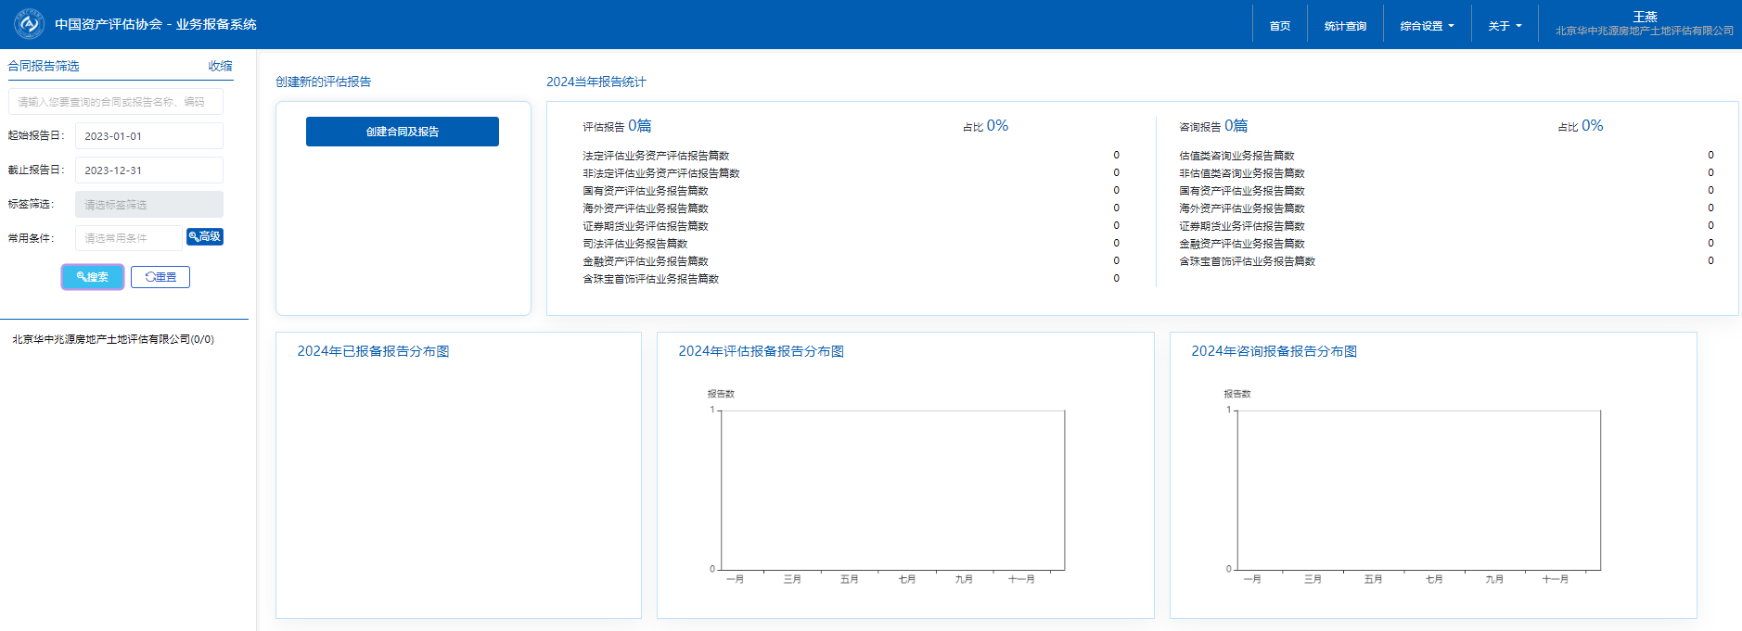The image size is (1742, 631).
Task: Click the association logo in the header
Action: pos(29,24)
